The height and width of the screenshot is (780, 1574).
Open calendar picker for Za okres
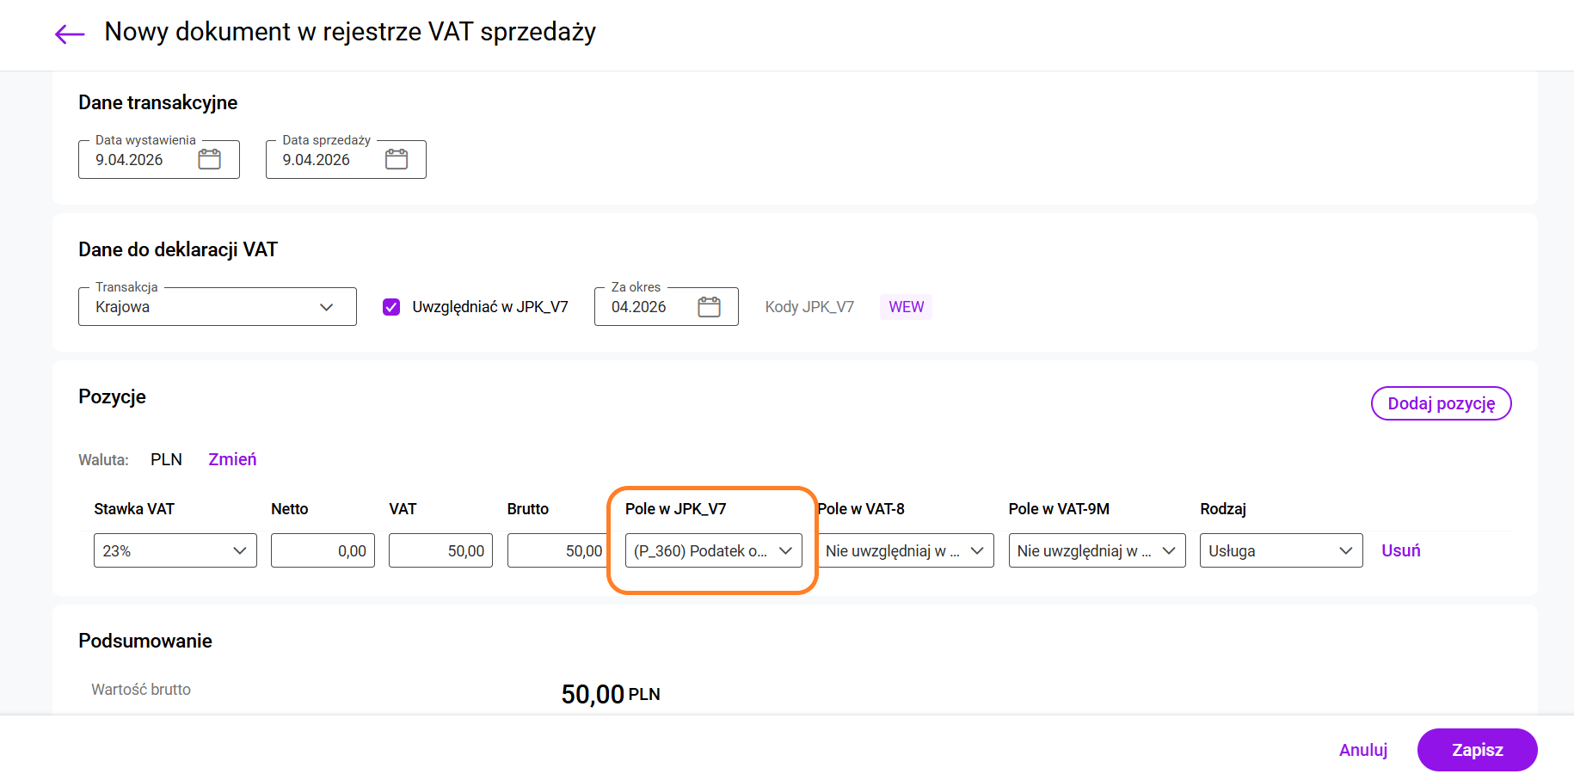(x=709, y=307)
